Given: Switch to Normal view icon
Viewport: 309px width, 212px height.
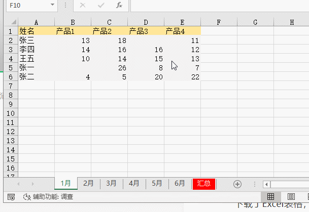Looking at the screenshot, I should click(x=271, y=197).
